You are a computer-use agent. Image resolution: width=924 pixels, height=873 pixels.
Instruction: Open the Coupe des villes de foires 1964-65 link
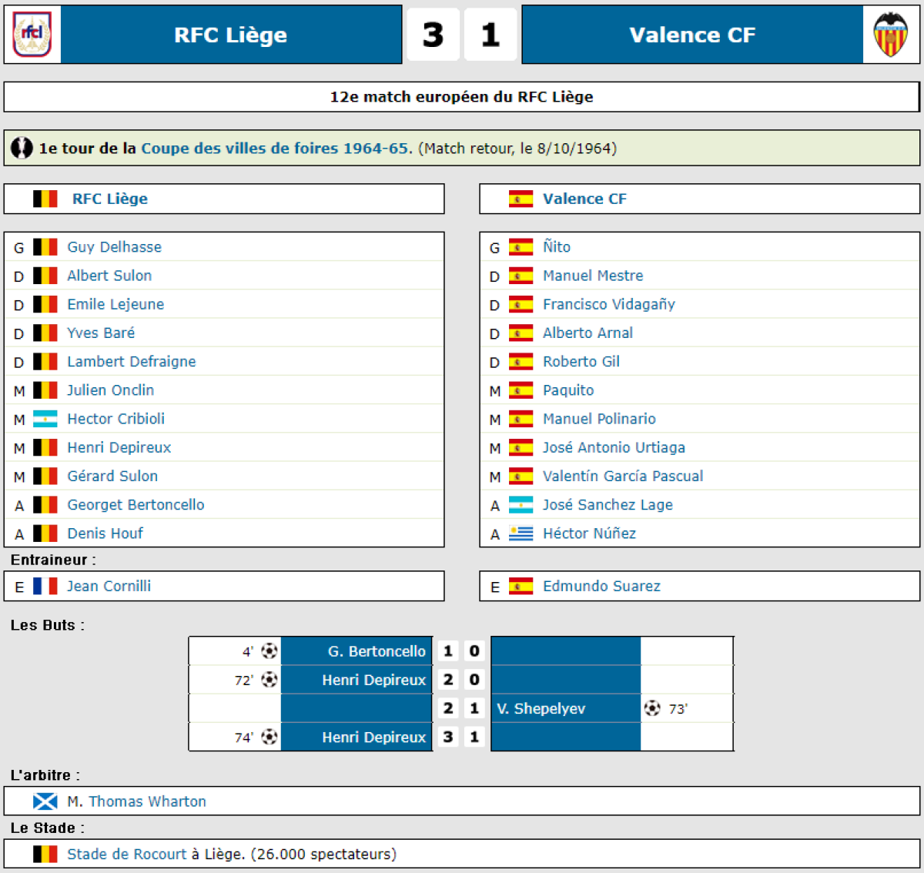[275, 149]
